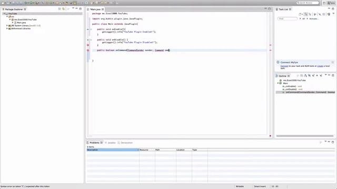337x189 pixels.
Task: Open Package Explorer view menu
Action: (73, 8)
